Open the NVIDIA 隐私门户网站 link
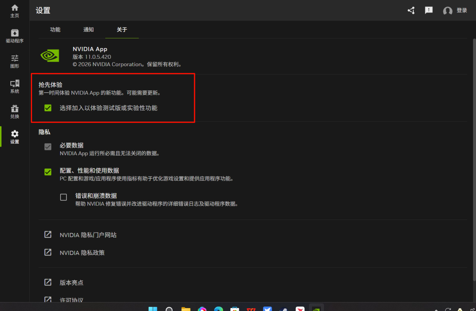This screenshot has height=311, width=476. [x=88, y=235]
